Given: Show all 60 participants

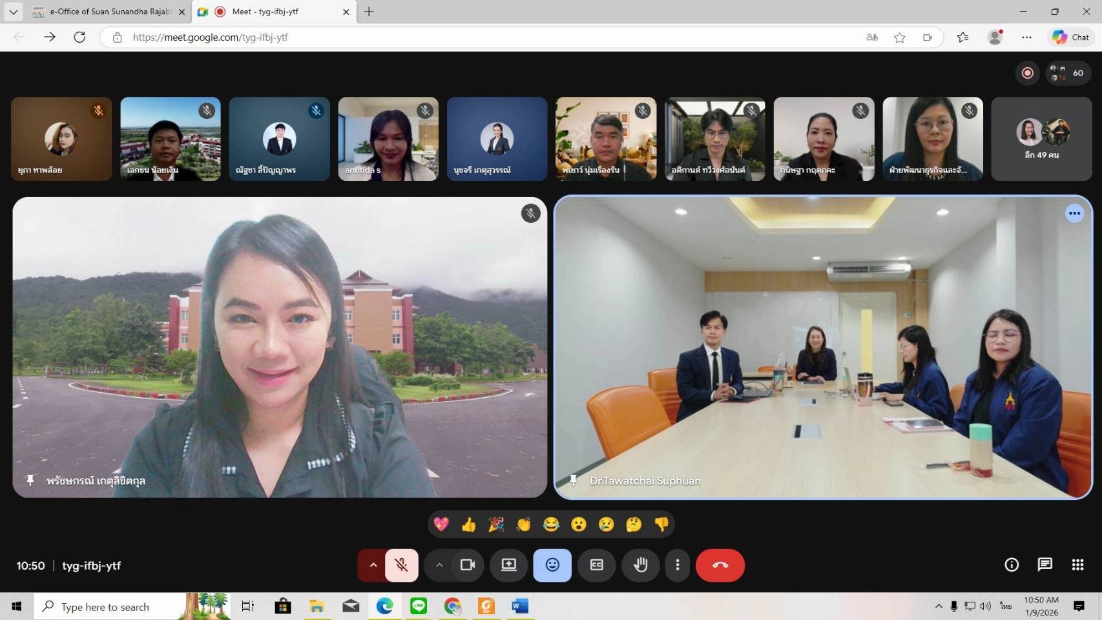Looking at the screenshot, I should (x=1068, y=73).
